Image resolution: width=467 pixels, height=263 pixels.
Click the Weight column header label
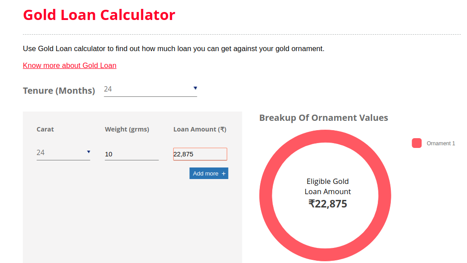tap(127, 129)
